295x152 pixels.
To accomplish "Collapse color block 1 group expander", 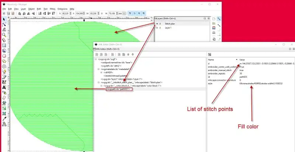I will [101, 86].
